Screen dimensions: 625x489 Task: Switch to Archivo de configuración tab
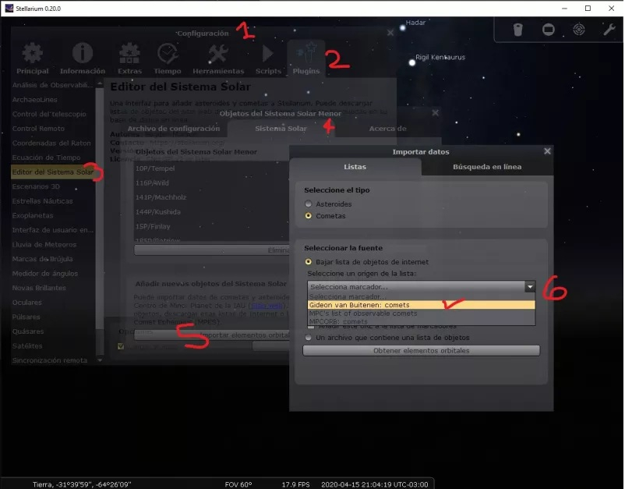click(173, 129)
